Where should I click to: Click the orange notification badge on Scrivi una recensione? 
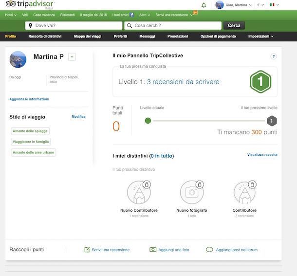[x=195, y=13]
